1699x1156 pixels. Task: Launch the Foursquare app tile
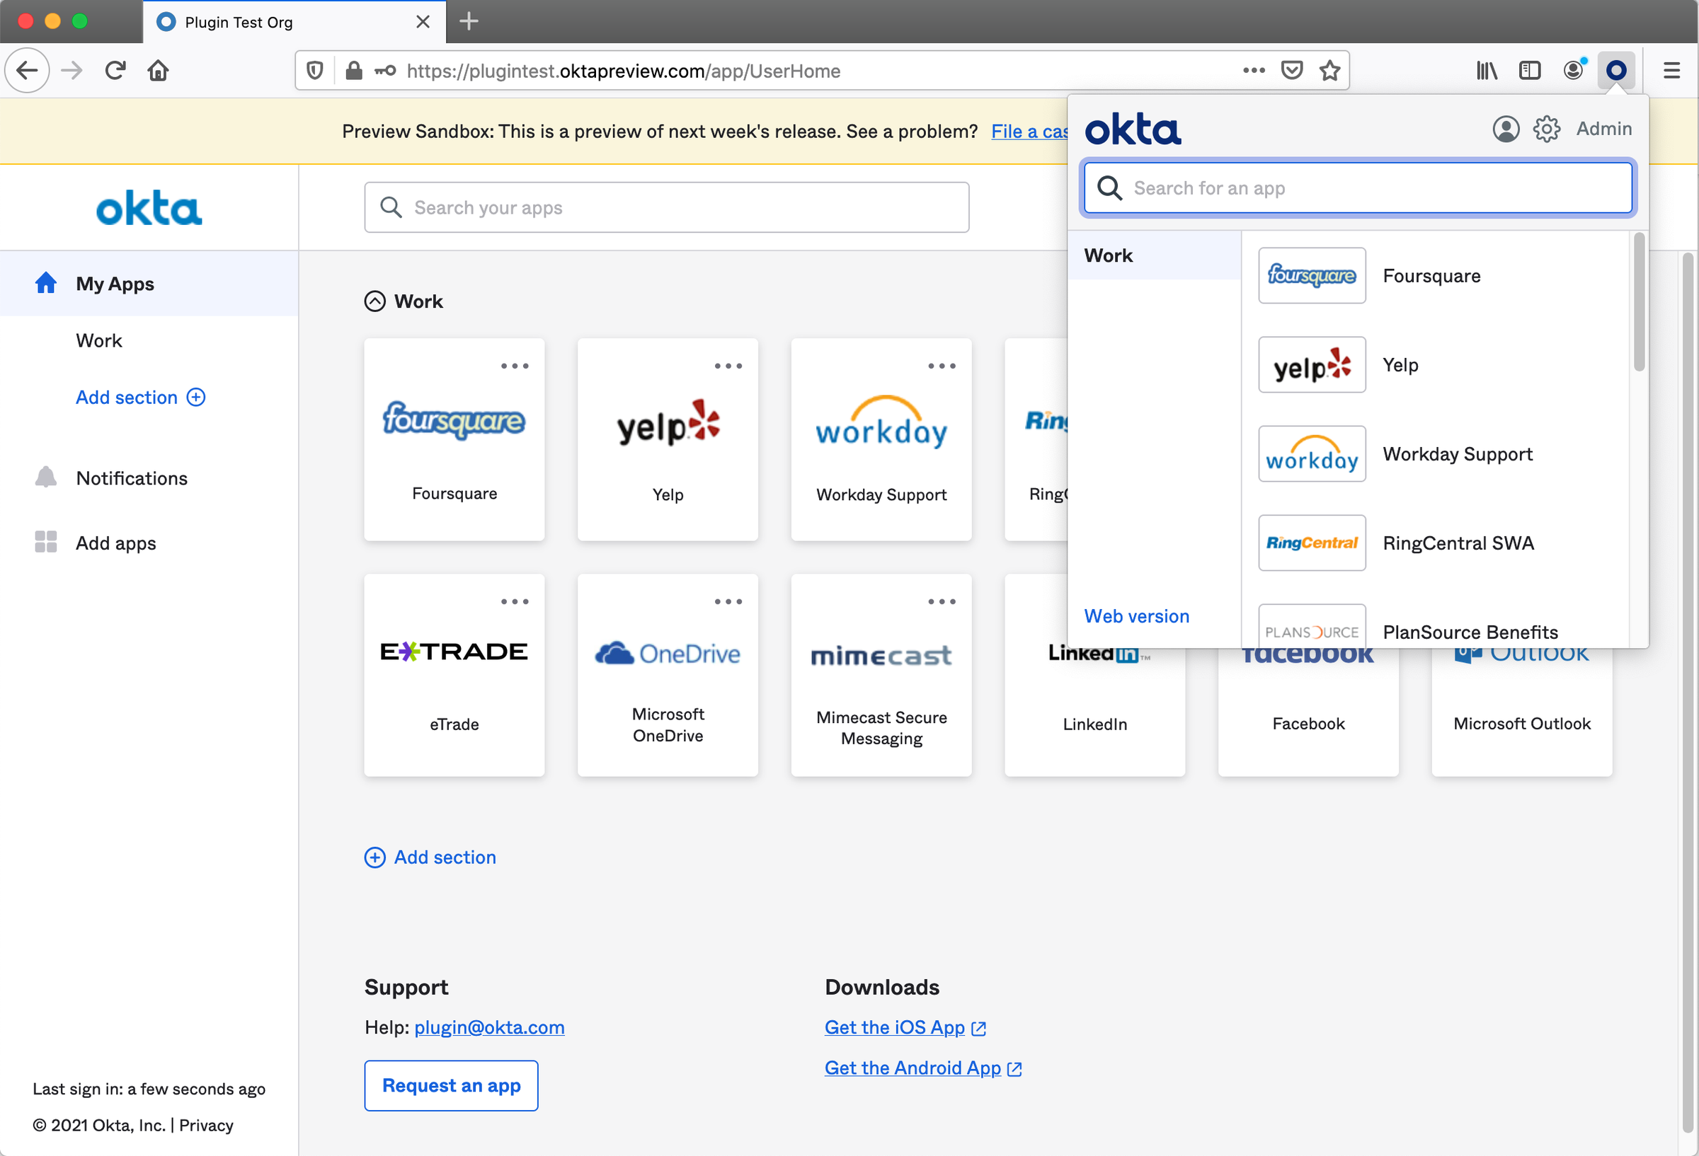(454, 439)
